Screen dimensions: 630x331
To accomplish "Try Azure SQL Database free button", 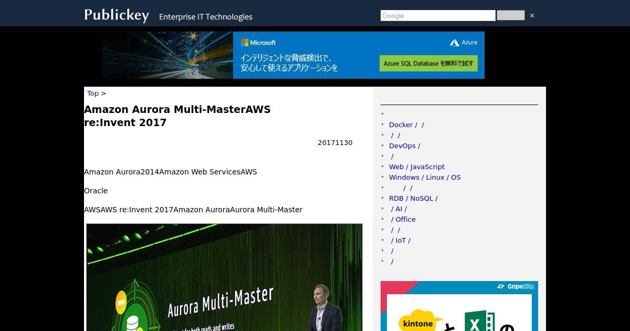I will [x=428, y=63].
